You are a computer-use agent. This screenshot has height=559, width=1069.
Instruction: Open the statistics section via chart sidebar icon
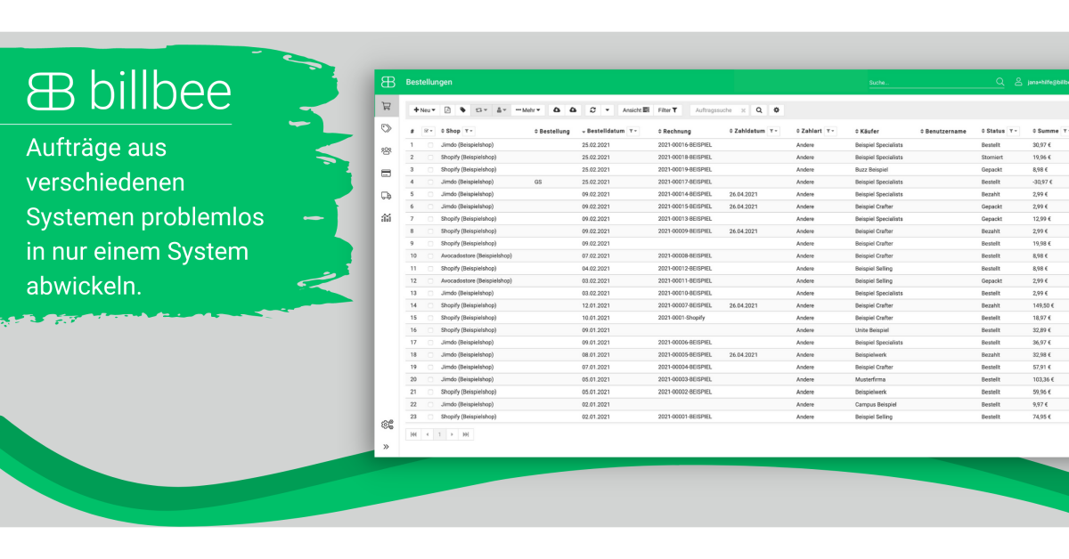(386, 217)
